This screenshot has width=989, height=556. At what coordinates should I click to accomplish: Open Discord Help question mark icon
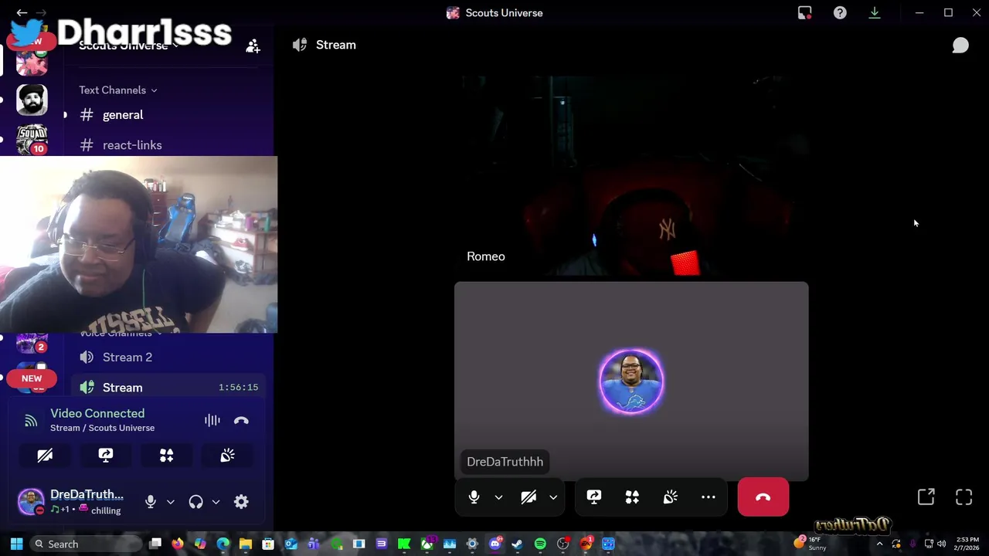tap(840, 12)
